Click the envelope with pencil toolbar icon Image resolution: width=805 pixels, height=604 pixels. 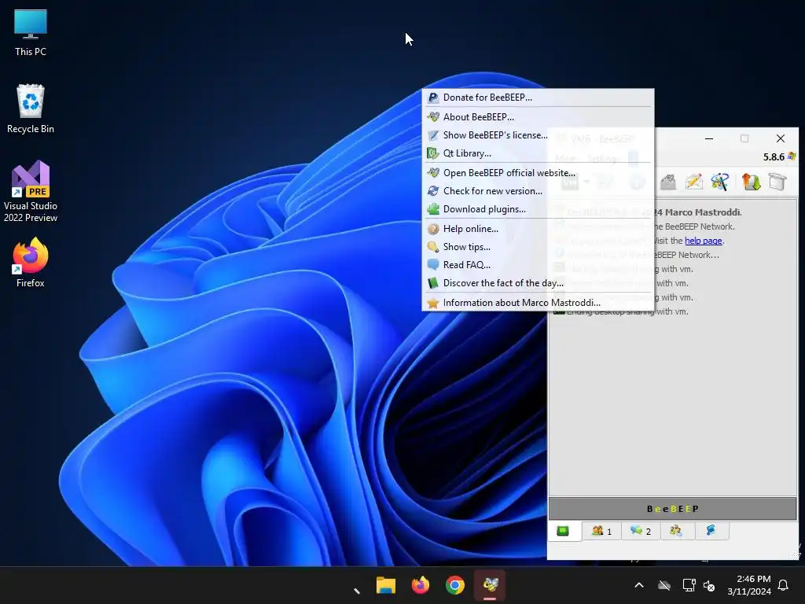coord(693,182)
